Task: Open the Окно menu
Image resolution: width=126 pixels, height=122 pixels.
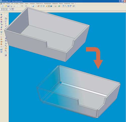Action: coord(73,4)
